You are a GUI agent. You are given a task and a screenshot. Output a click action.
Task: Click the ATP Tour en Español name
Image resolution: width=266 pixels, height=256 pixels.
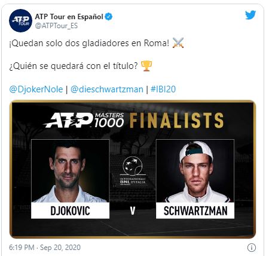(x=69, y=17)
